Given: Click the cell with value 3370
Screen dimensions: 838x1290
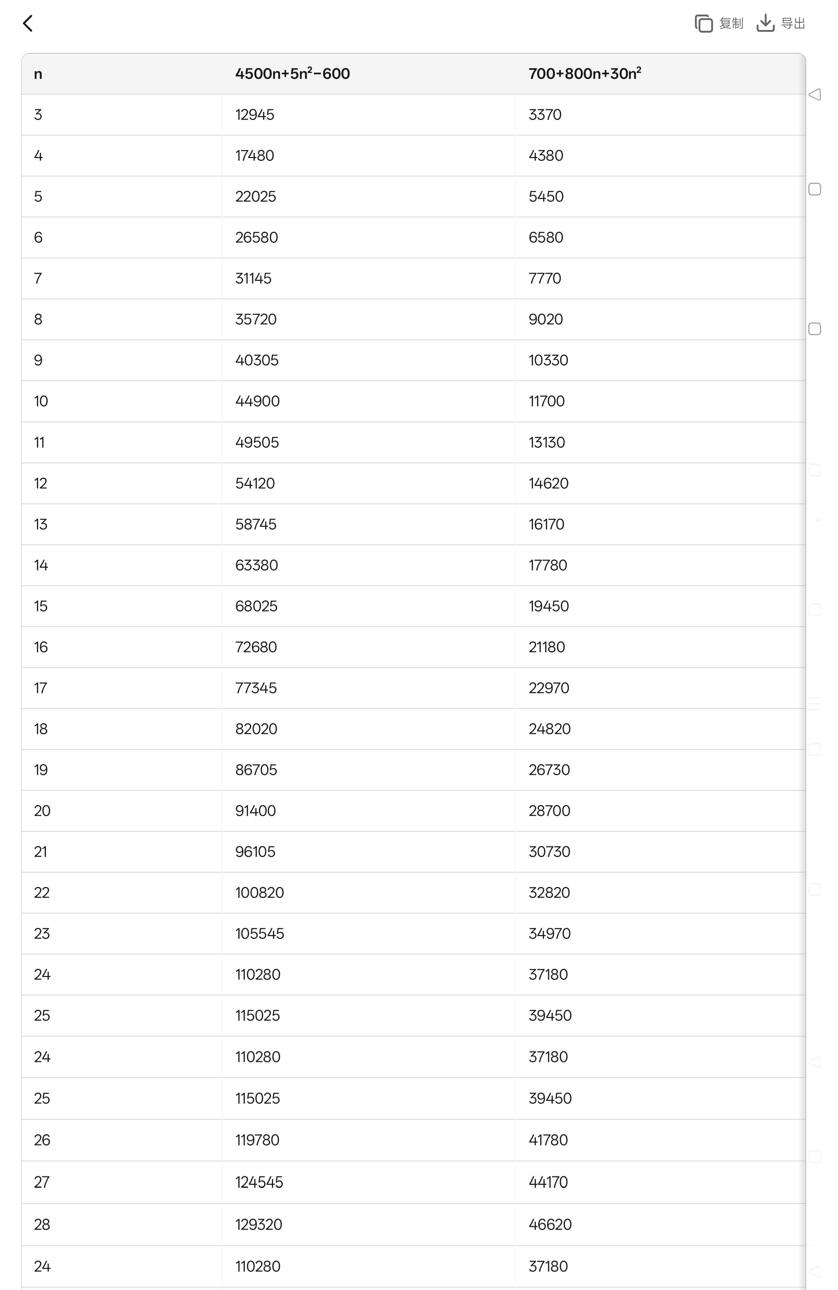Looking at the screenshot, I should point(545,115).
